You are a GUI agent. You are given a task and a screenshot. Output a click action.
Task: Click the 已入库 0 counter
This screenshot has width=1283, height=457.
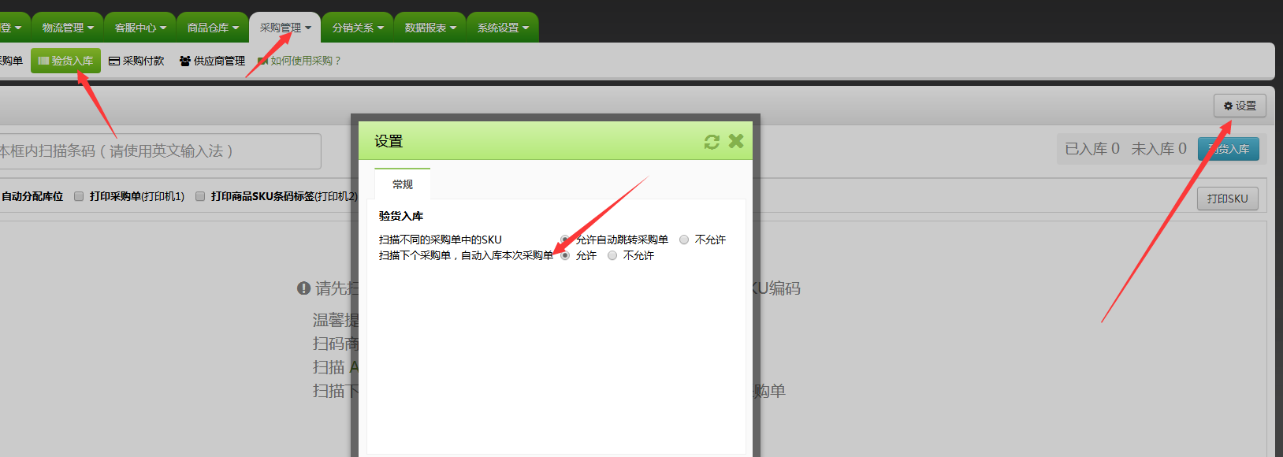1092,149
